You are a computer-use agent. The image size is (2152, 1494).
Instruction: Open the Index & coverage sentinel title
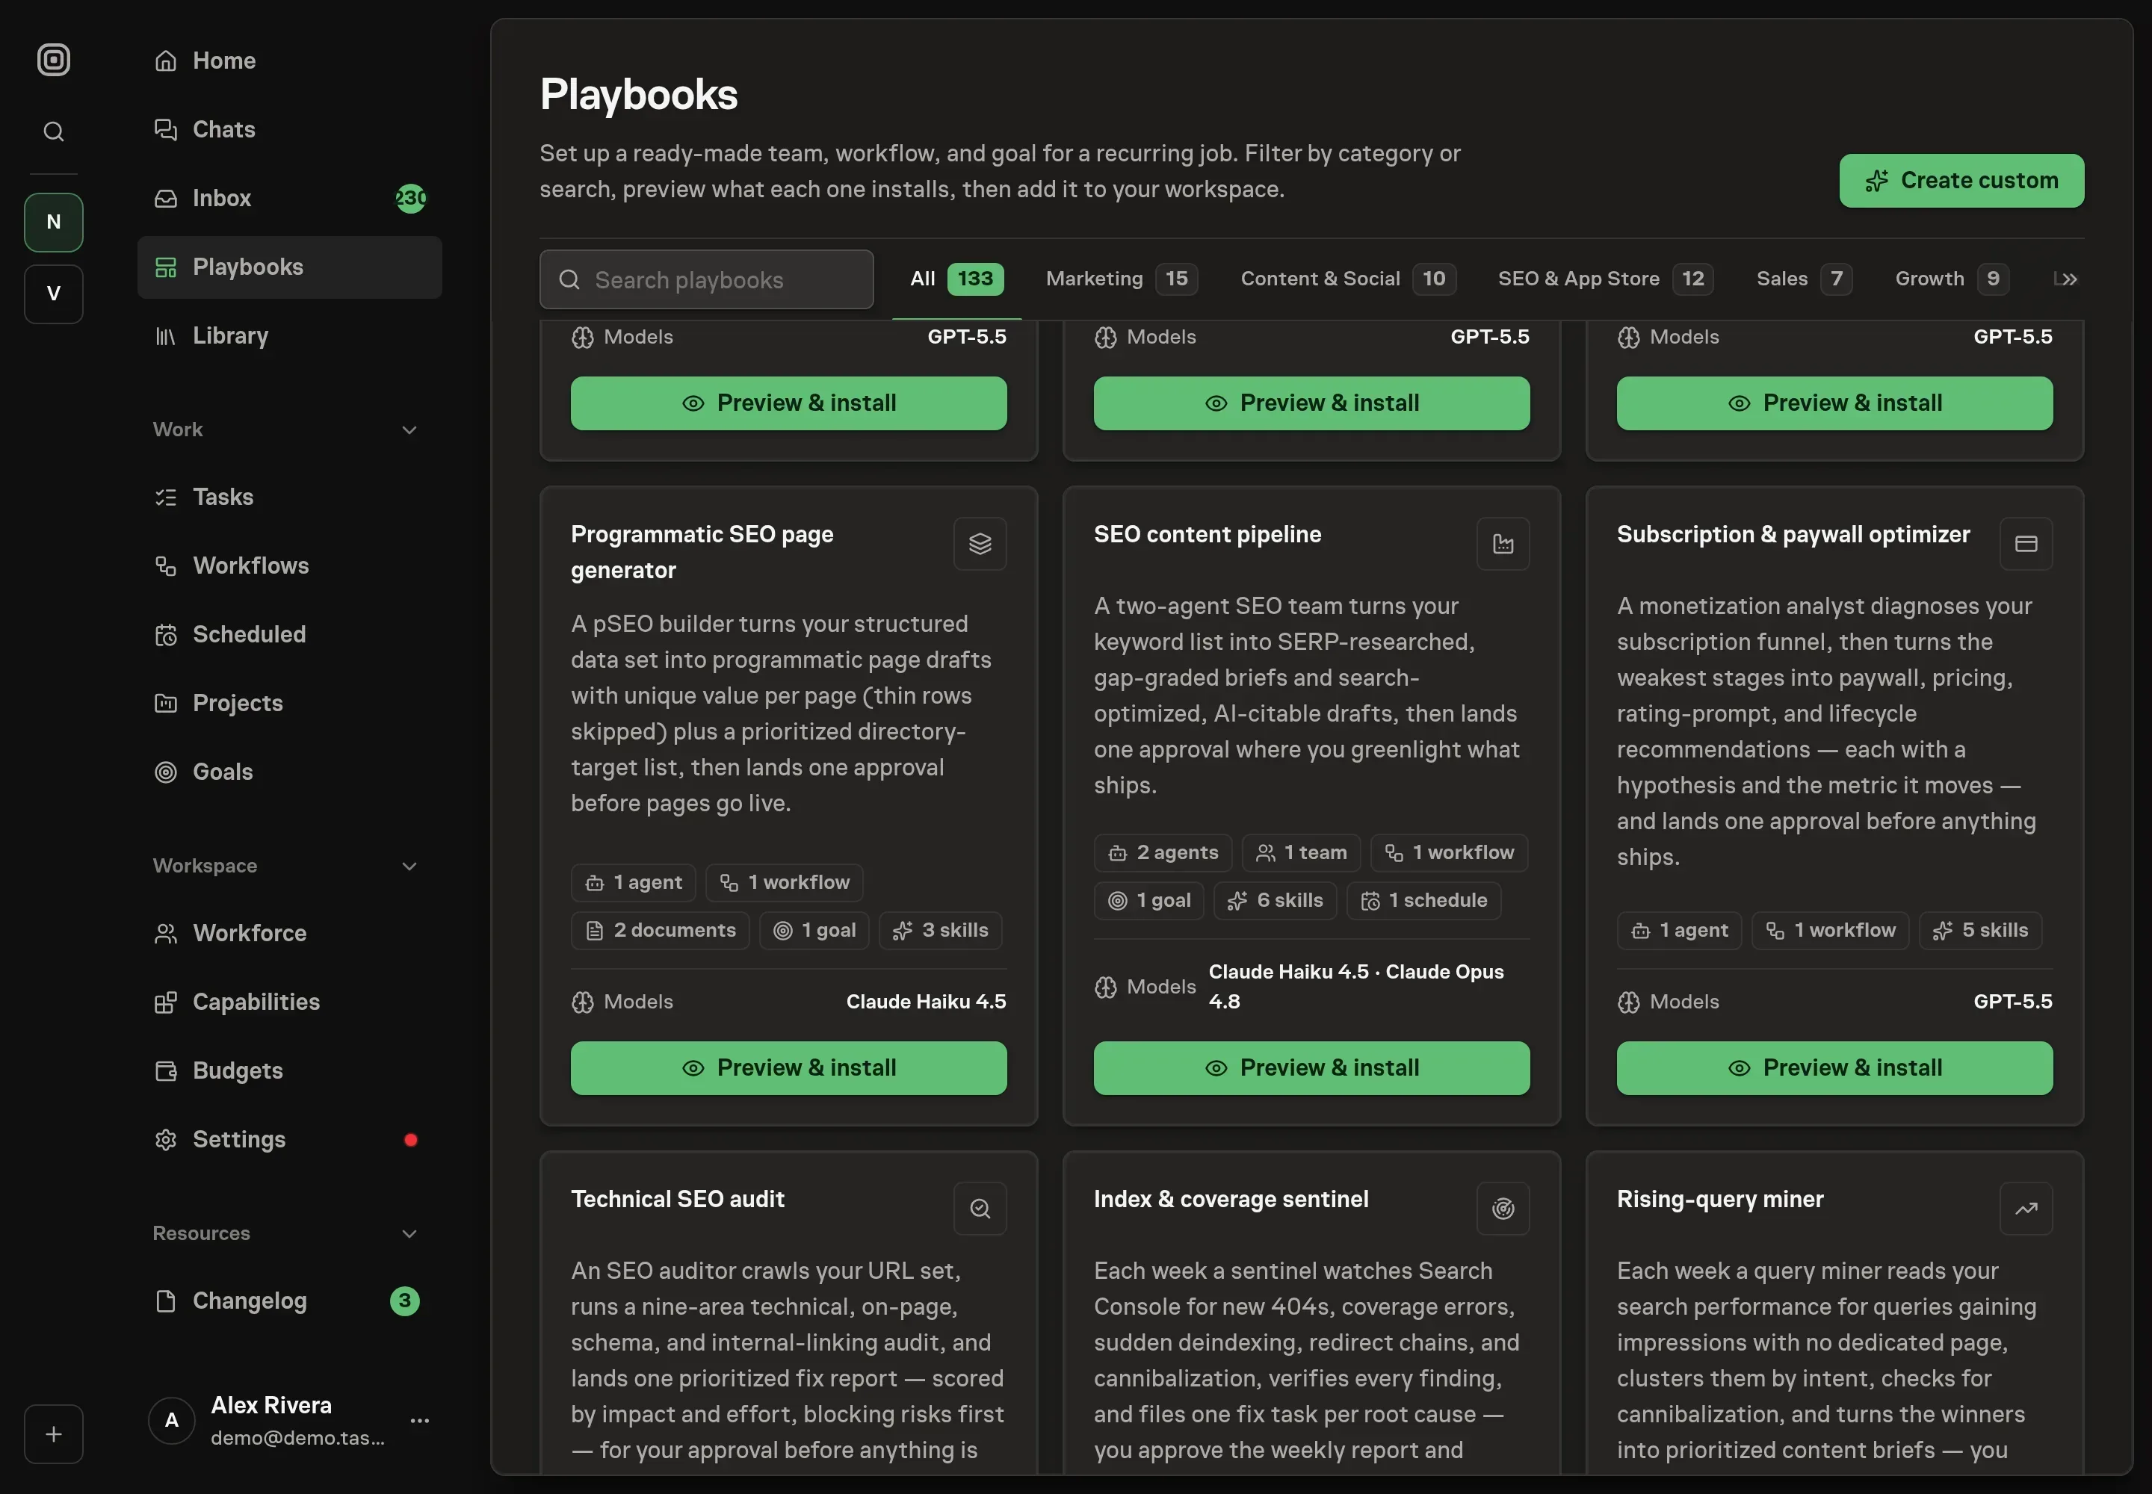[1231, 1199]
